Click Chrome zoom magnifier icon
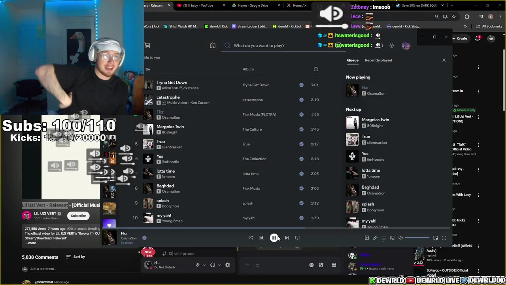This screenshot has width=506, height=285. coord(437,17)
